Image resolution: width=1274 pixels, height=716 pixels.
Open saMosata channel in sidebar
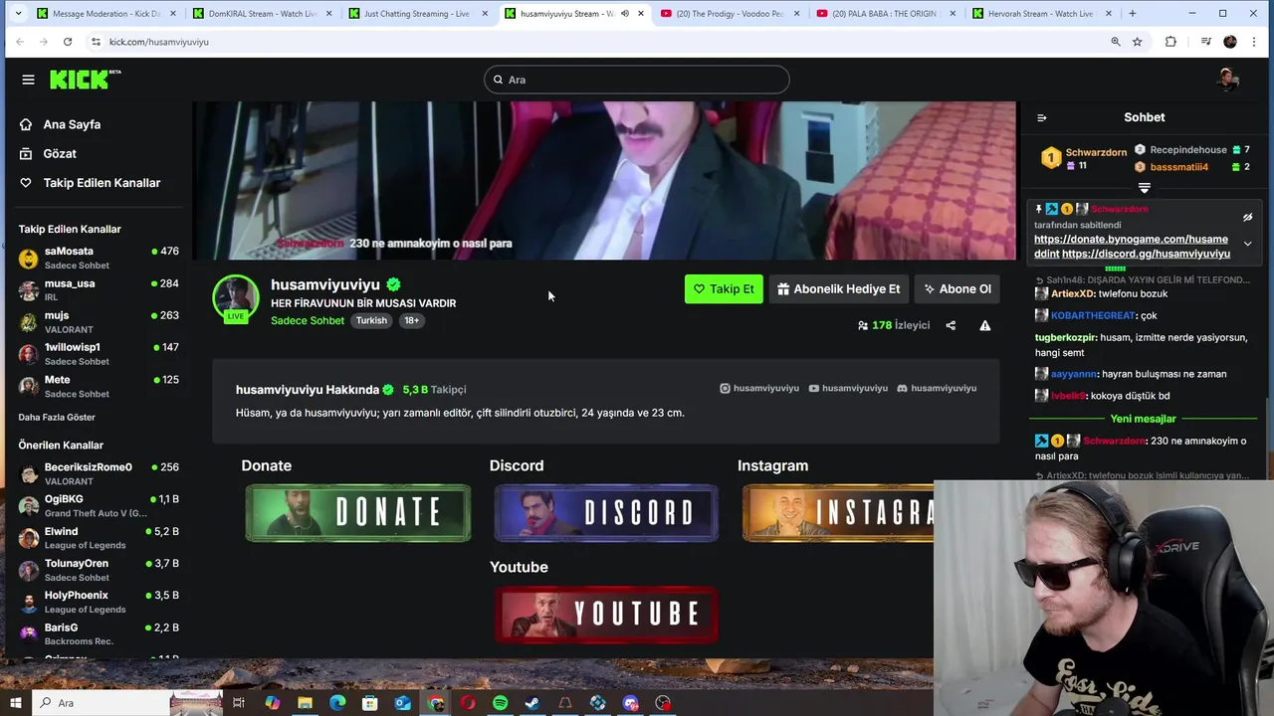point(99,259)
